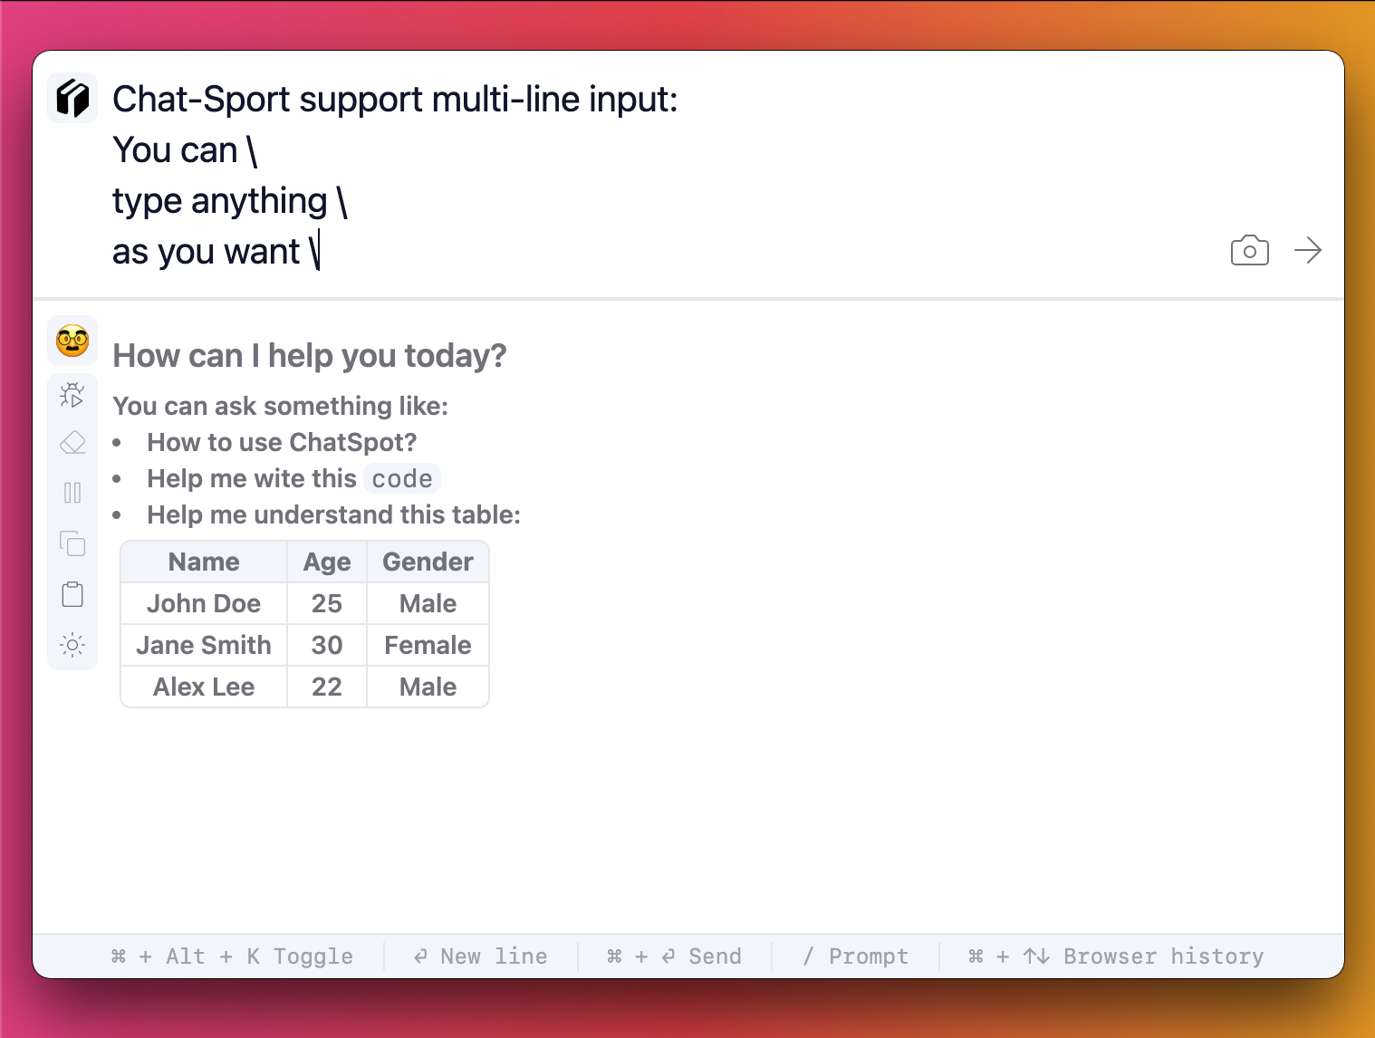This screenshot has height=1038, width=1375.
Task: Click the bug debug icon
Action: [x=72, y=395]
